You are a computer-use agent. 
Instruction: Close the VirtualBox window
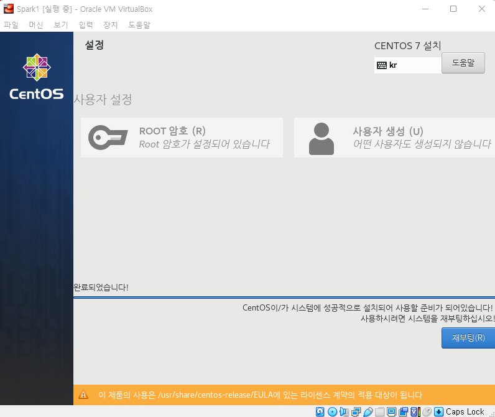[x=482, y=9]
